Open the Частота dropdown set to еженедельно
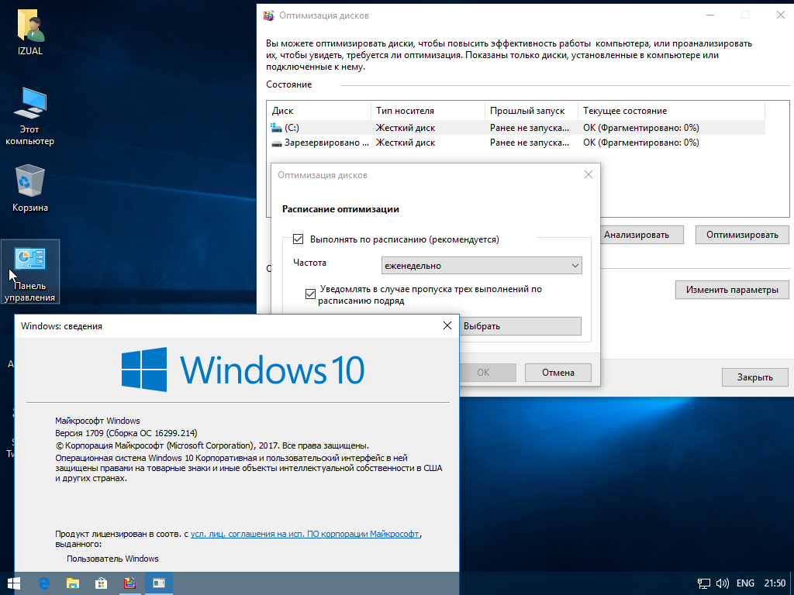Screen dimensions: 794x595 click(482, 266)
